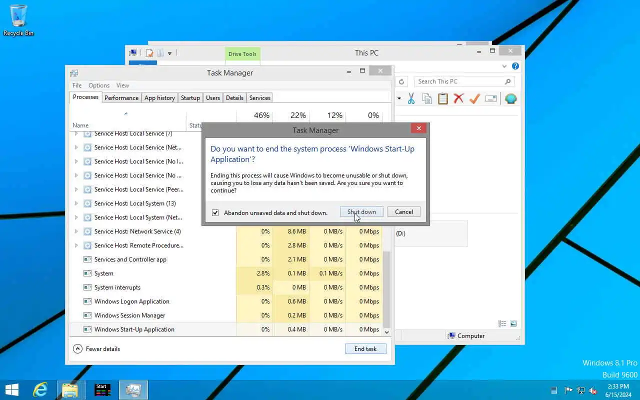Click the Task Manager title bar icon
This screenshot has width=640, height=400.
point(74,73)
